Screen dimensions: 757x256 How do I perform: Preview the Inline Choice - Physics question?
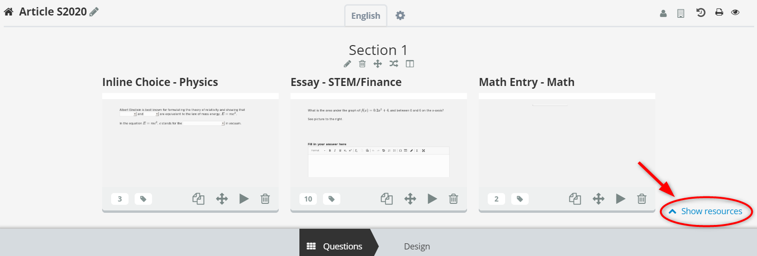(244, 199)
